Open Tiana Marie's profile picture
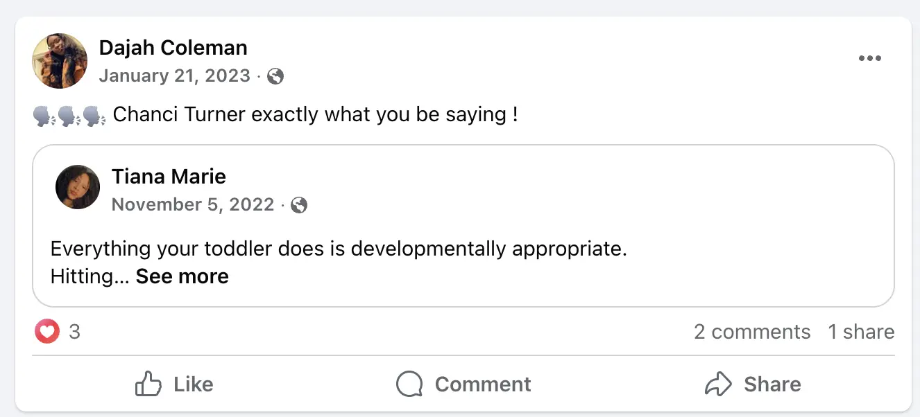This screenshot has height=417, width=920. click(x=78, y=187)
